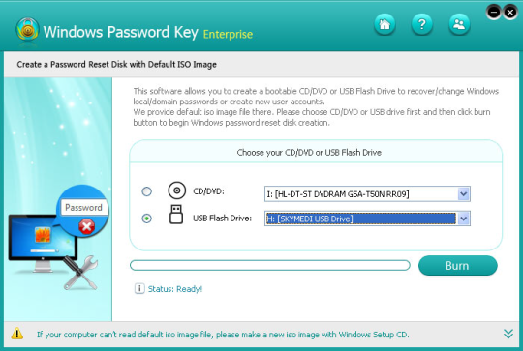
Task: Click the 'CD/DVD:' label
Action: click(x=209, y=191)
